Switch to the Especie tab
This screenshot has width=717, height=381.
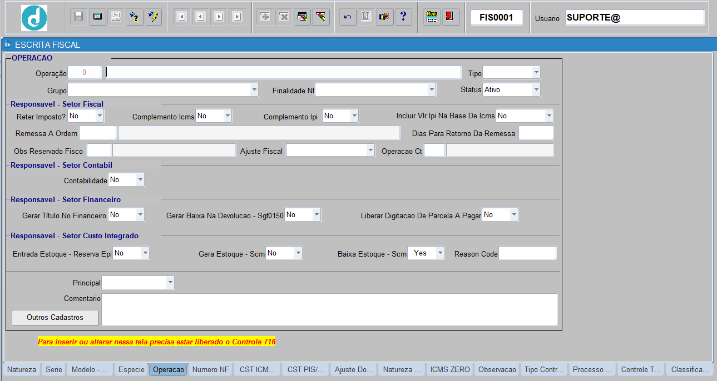(131, 369)
